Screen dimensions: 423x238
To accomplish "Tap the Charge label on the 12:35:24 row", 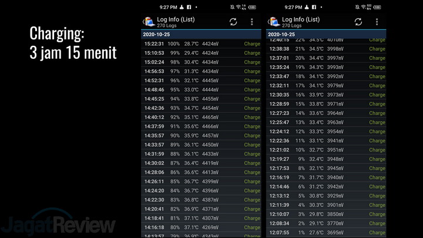I will (377, 67).
